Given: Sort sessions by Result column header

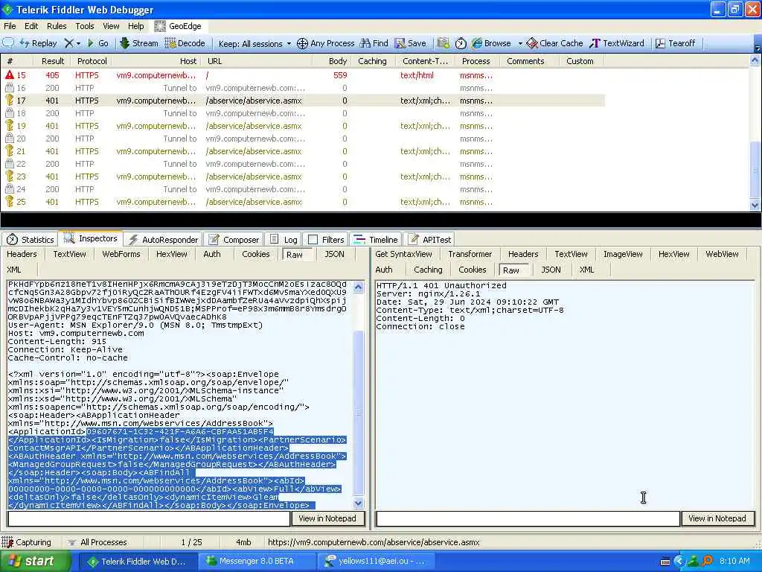Looking at the screenshot, I should click(x=53, y=61).
